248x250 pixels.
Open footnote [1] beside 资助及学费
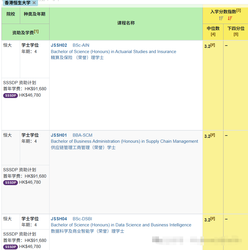click(36, 31)
